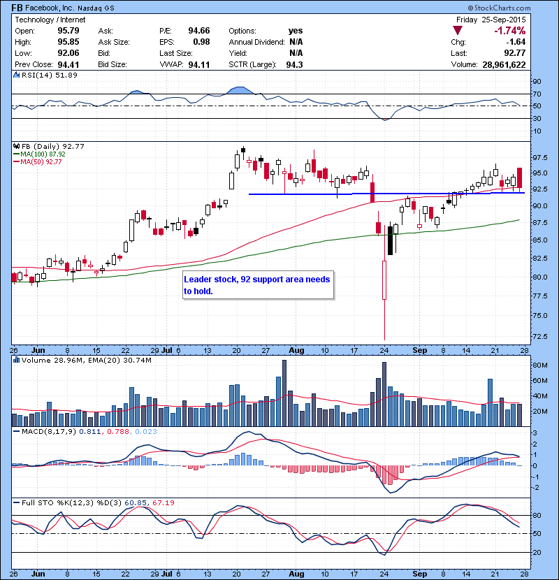Click the 'Aug' label on the price axis
The image size is (559, 580).
click(x=296, y=350)
